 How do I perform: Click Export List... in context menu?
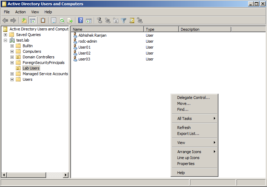tap(194, 134)
